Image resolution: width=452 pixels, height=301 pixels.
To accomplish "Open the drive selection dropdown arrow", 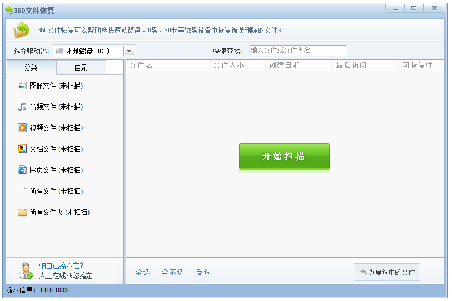I will click(x=129, y=51).
